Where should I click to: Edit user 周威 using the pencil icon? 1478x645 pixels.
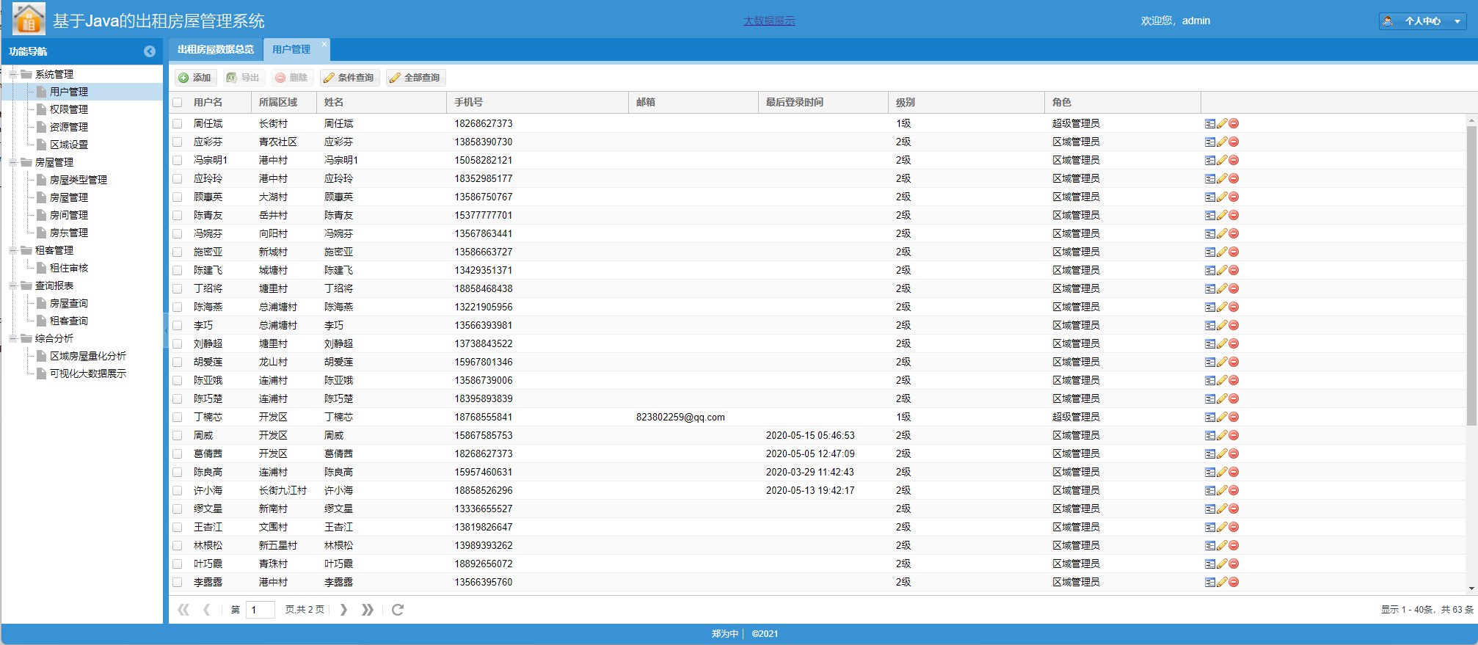[x=1222, y=435]
